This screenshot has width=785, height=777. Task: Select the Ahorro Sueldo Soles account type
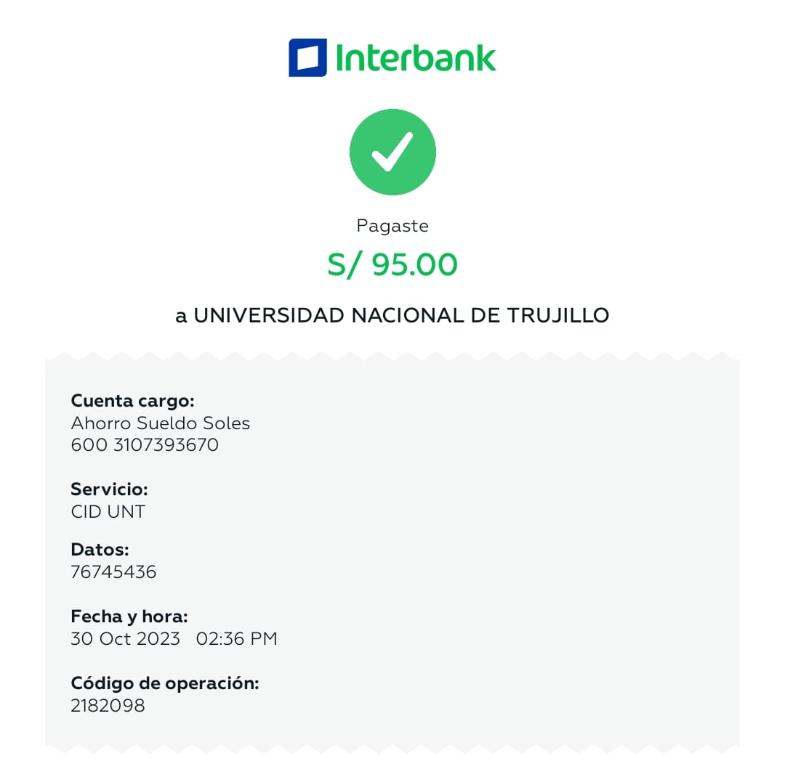point(160,423)
